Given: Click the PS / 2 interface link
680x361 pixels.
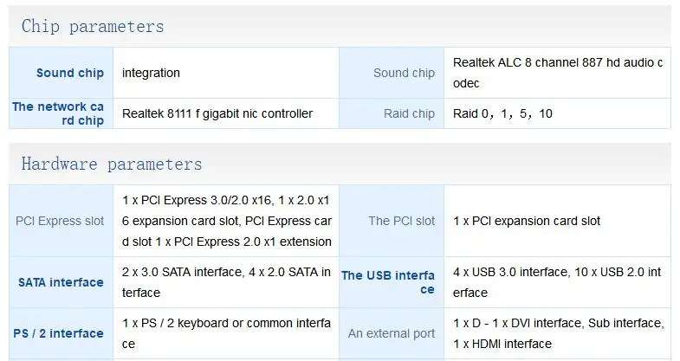Looking at the screenshot, I should point(58,333).
